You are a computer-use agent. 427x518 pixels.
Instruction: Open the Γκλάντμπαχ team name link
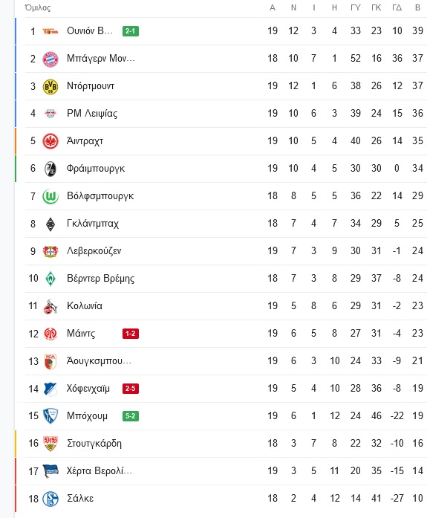(x=92, y=224)
